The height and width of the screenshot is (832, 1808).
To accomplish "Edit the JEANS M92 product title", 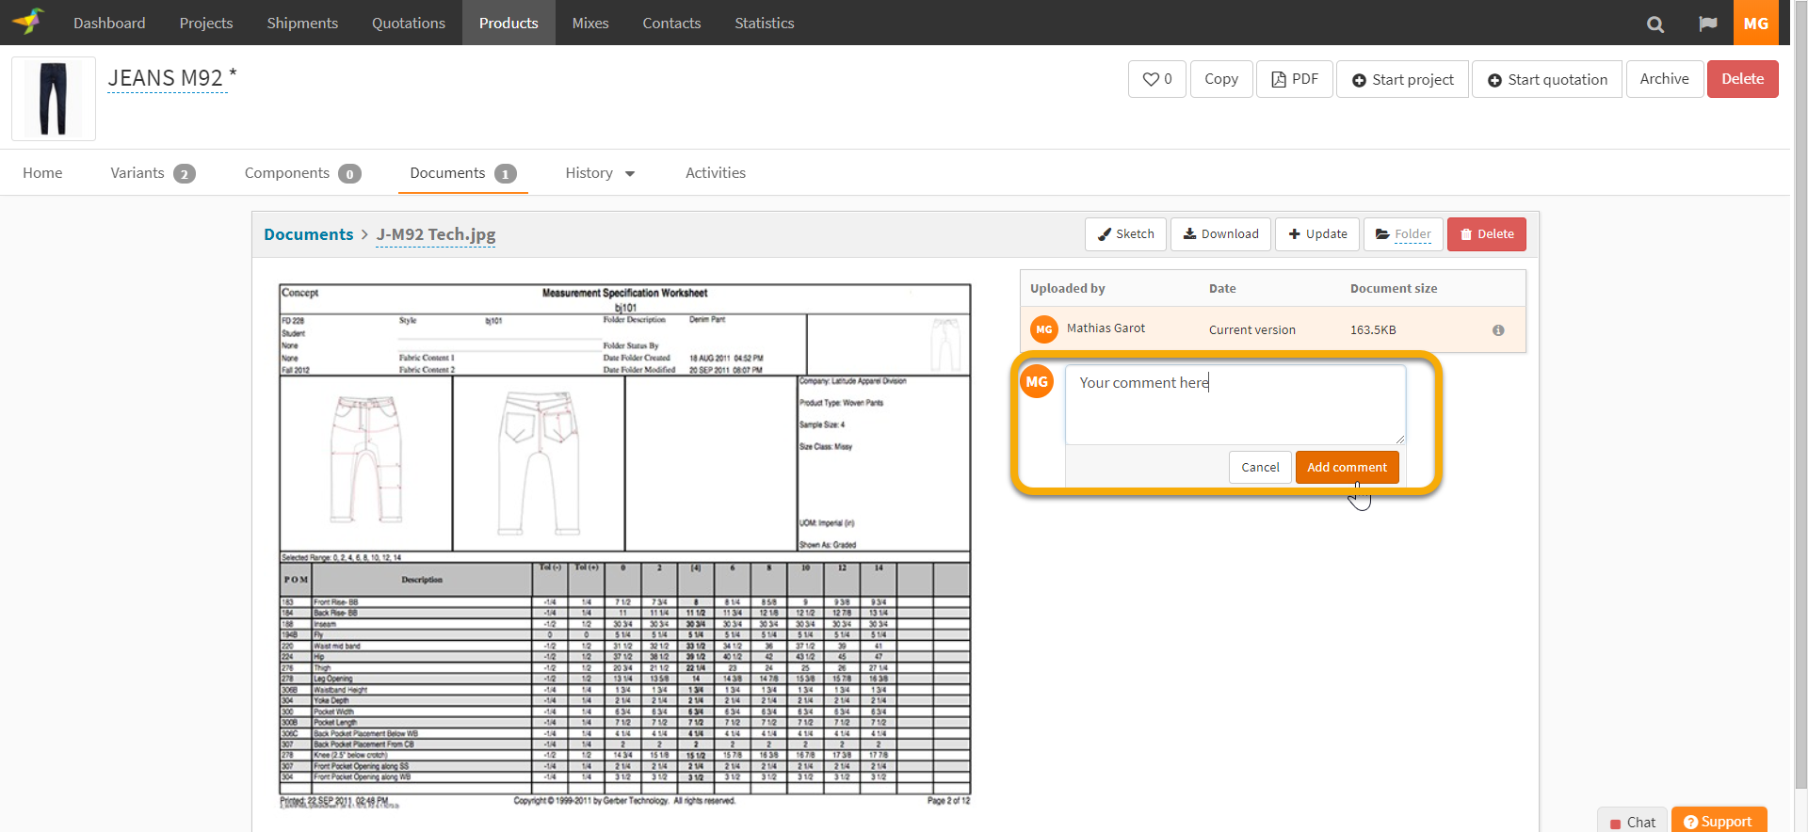I will (x=167, y=78).
